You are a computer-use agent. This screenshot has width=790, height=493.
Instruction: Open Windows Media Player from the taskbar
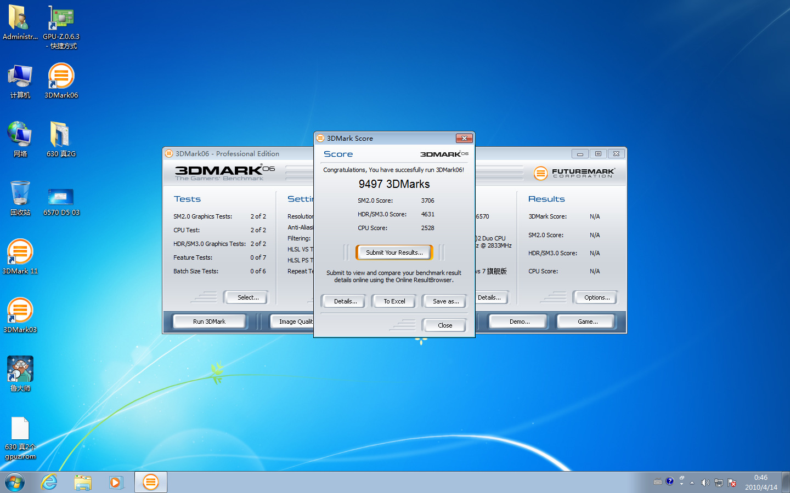coord(116,482)
